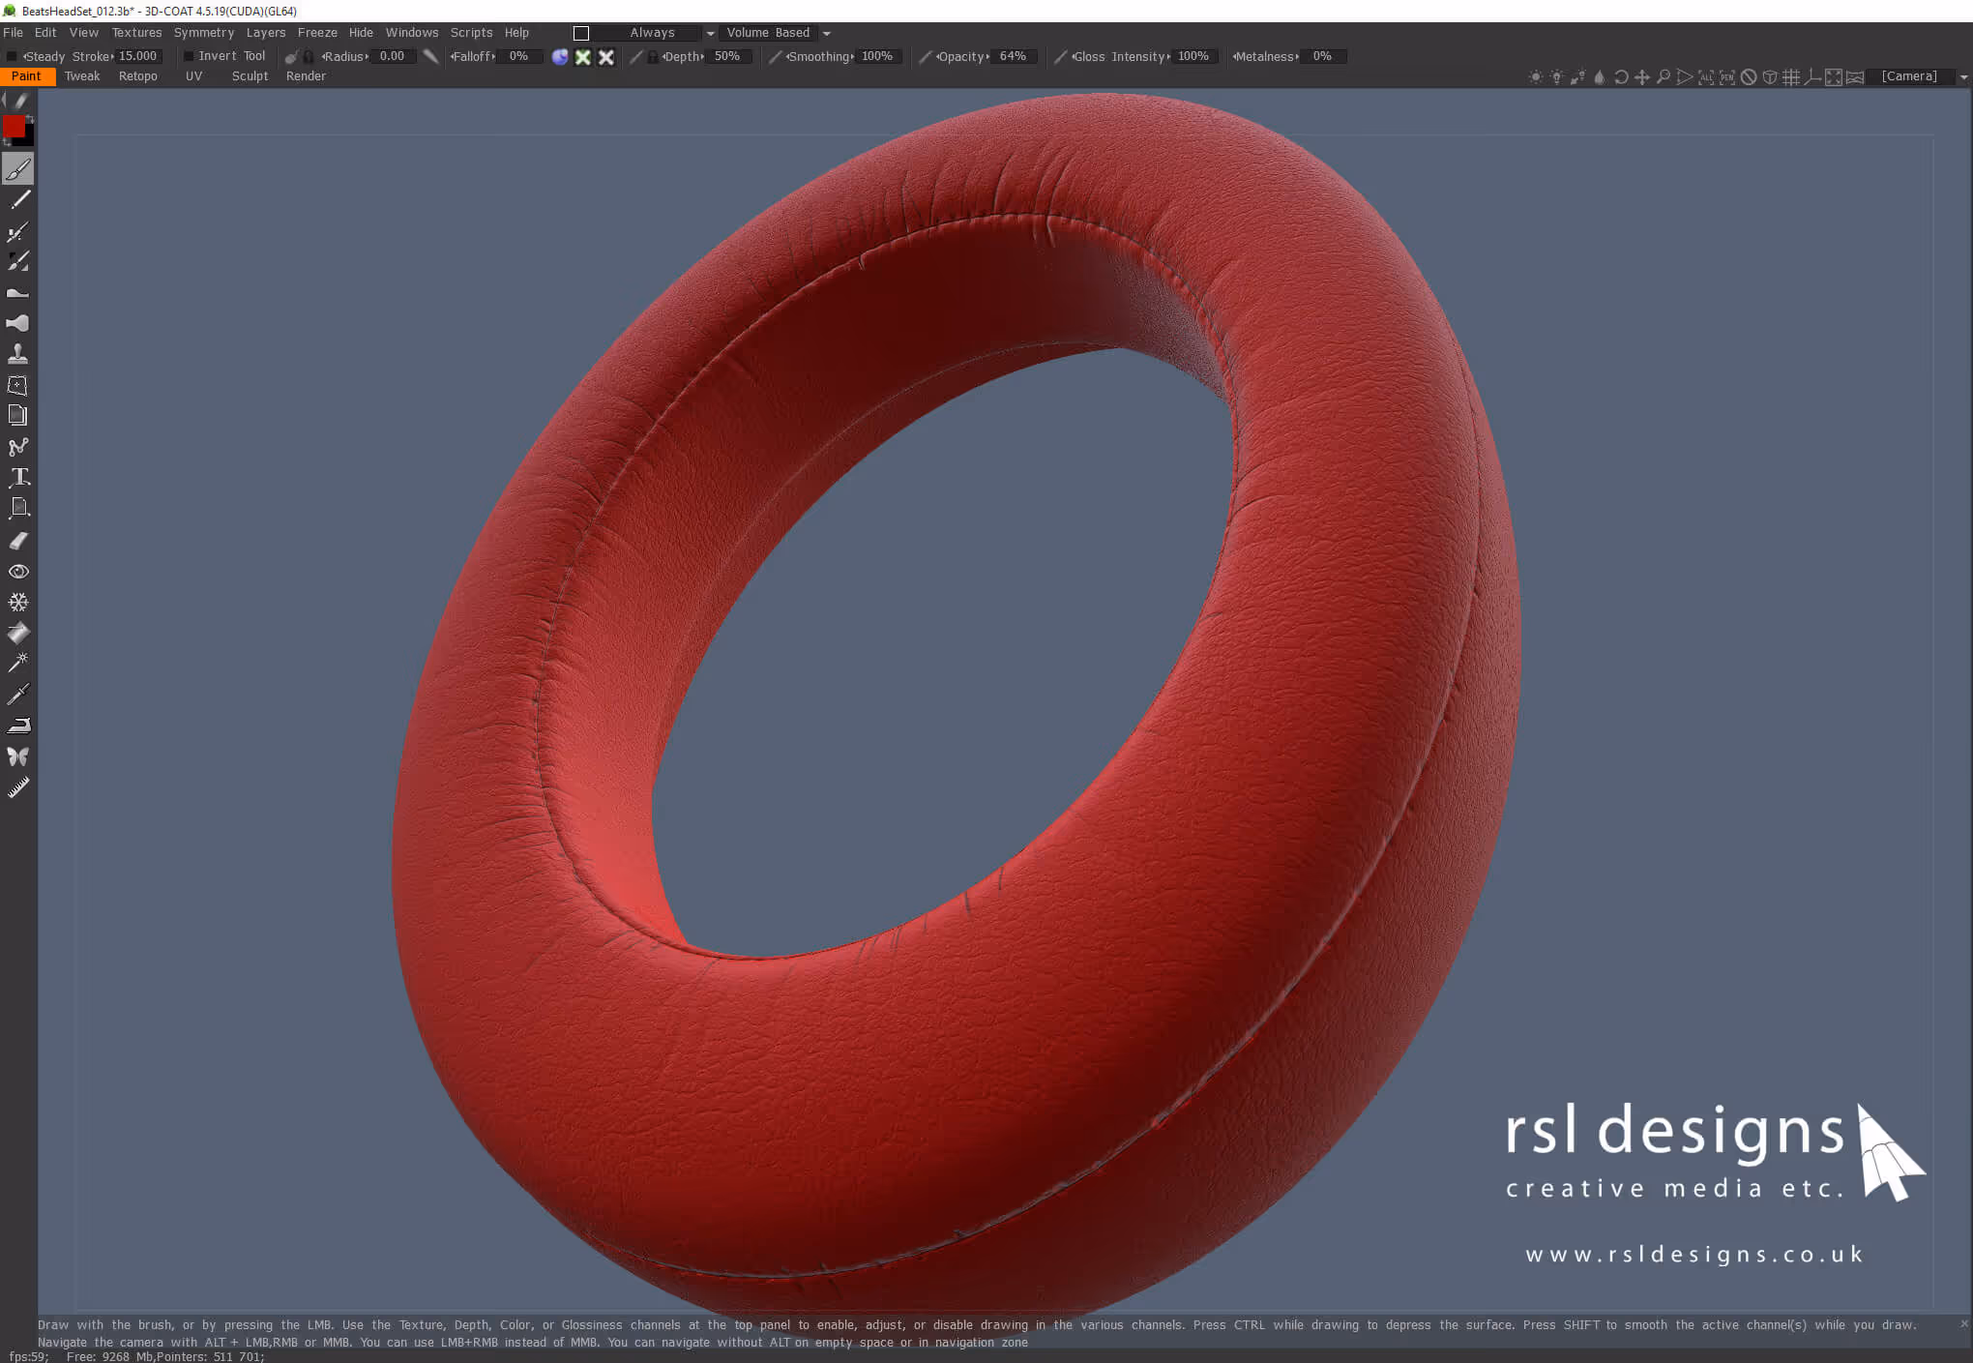Image resolution: width=1973 pixels, height=1363 pixels.
Task: Select the Stamp clone tool
Action: 18,354
